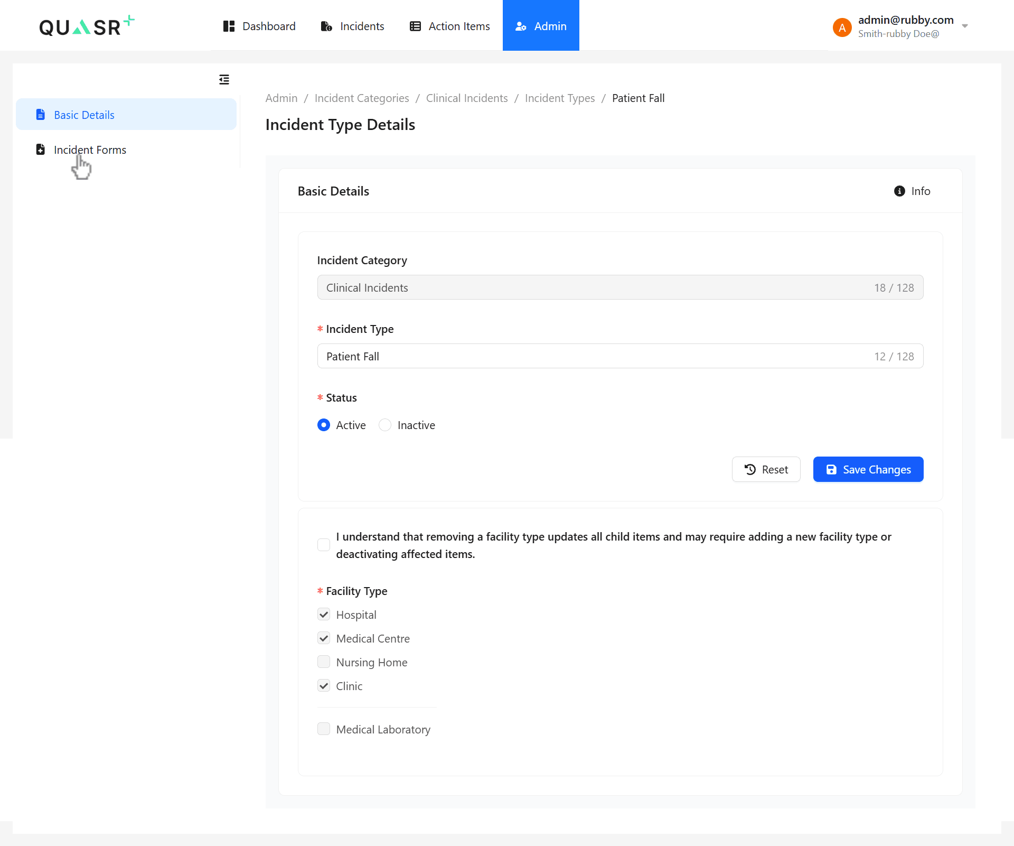Tick the facility removal acknowledgement checkbox
Viewport: 1014px width, 846px height.
point(324,545)
